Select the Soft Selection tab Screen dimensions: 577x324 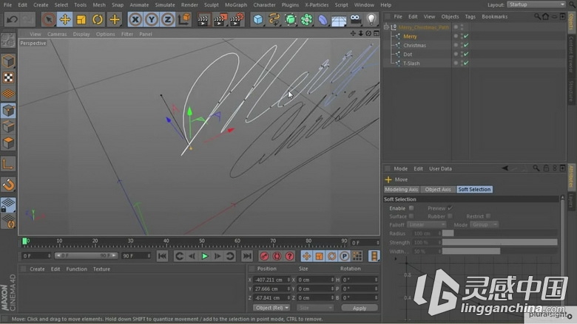coord(474,190)
